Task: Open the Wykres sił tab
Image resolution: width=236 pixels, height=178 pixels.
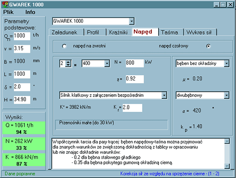Action: click(x=201, y=32)
